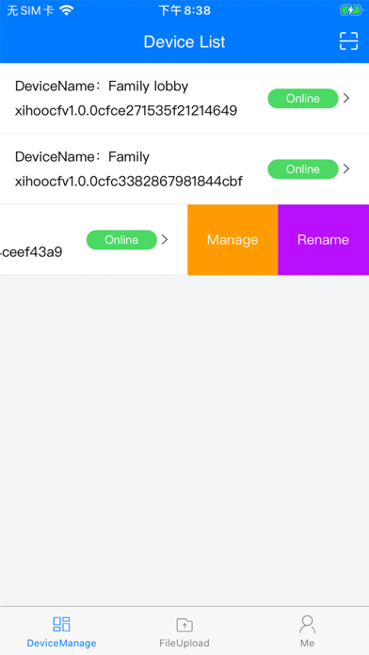The height and width of the screenshot is (655, 369).
Task: Click the Device List title
Action: click(184, 41)
